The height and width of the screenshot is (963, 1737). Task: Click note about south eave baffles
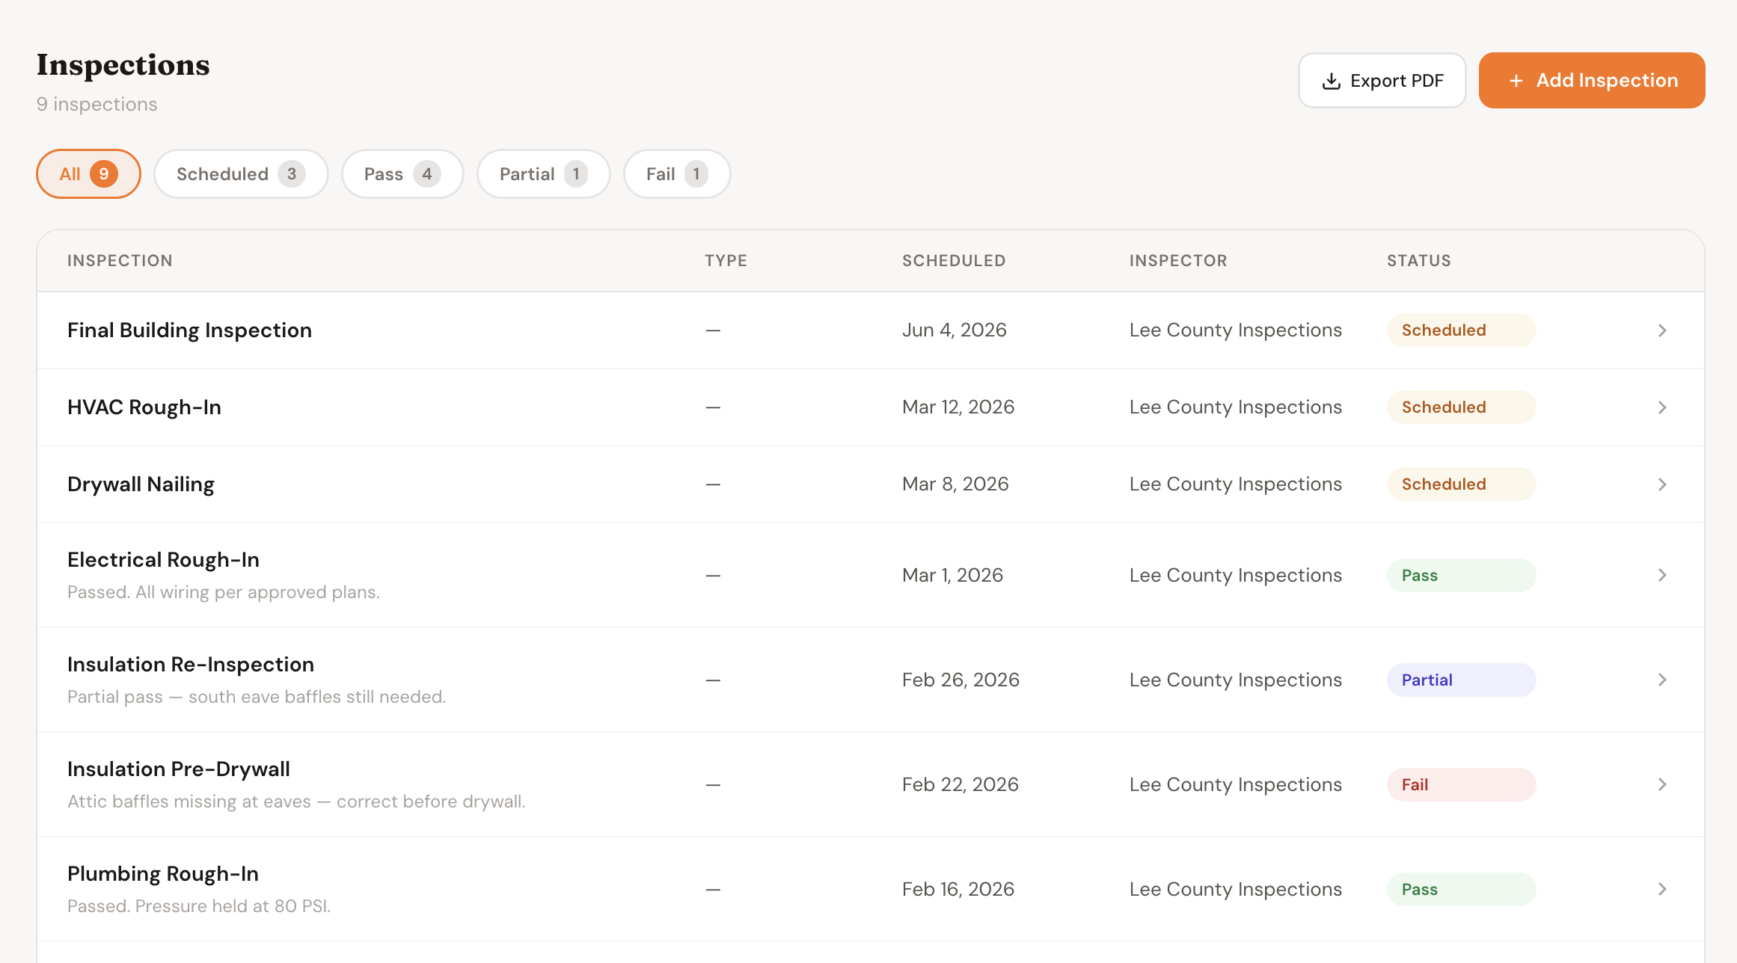pyautogui.click(x=257, y=697)
